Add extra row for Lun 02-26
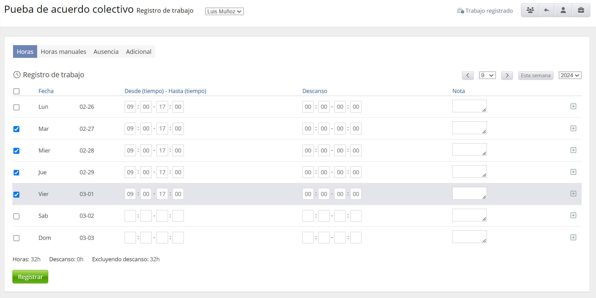Image resolution: width=596 pixels, height=298 pixels. point(573,106)
